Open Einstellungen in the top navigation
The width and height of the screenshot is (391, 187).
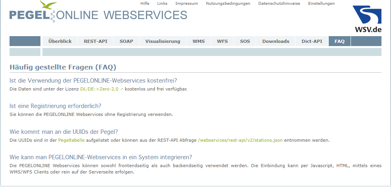(321, 4)
